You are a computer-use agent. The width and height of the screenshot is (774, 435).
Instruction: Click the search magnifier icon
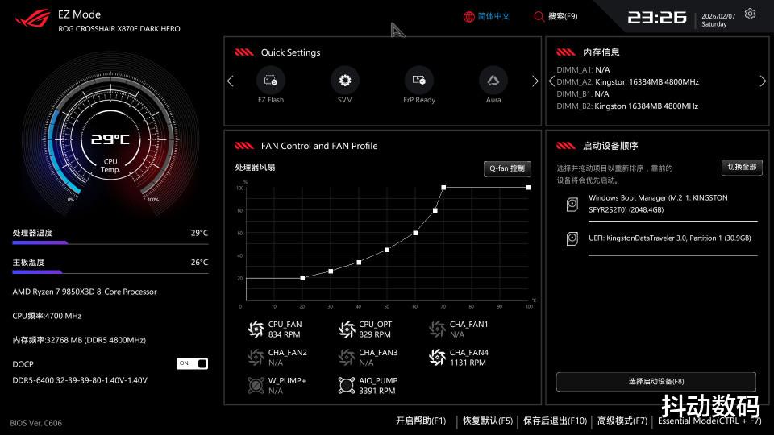pyautogui.click(x=539, y=17)
